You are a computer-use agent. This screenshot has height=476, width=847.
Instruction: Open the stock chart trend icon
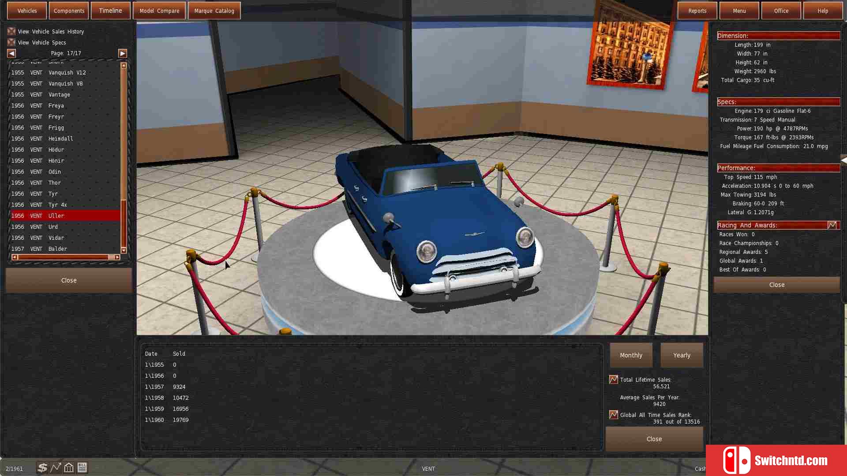(x=56, y=468)
